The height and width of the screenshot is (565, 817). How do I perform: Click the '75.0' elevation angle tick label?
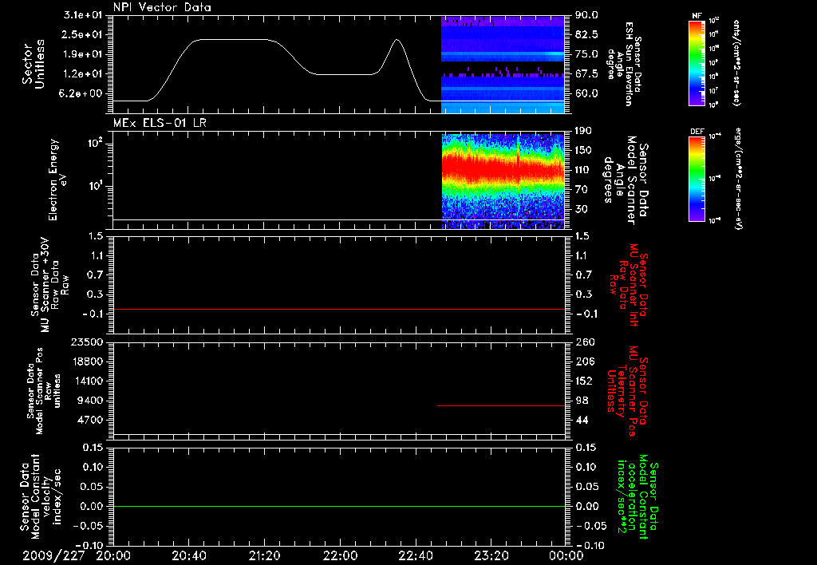pyautogui.click(x=586, y=54)
